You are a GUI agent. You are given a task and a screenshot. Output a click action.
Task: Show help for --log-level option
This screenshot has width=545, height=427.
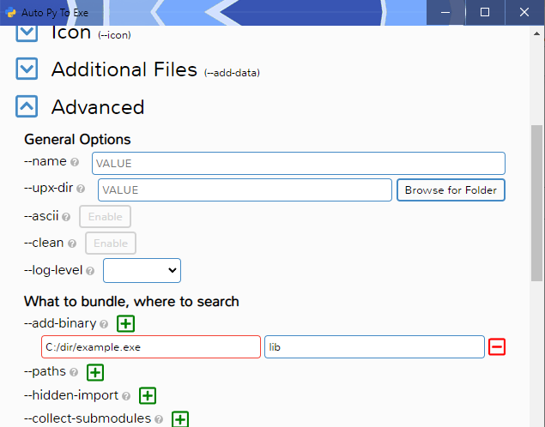pos(90,271)
